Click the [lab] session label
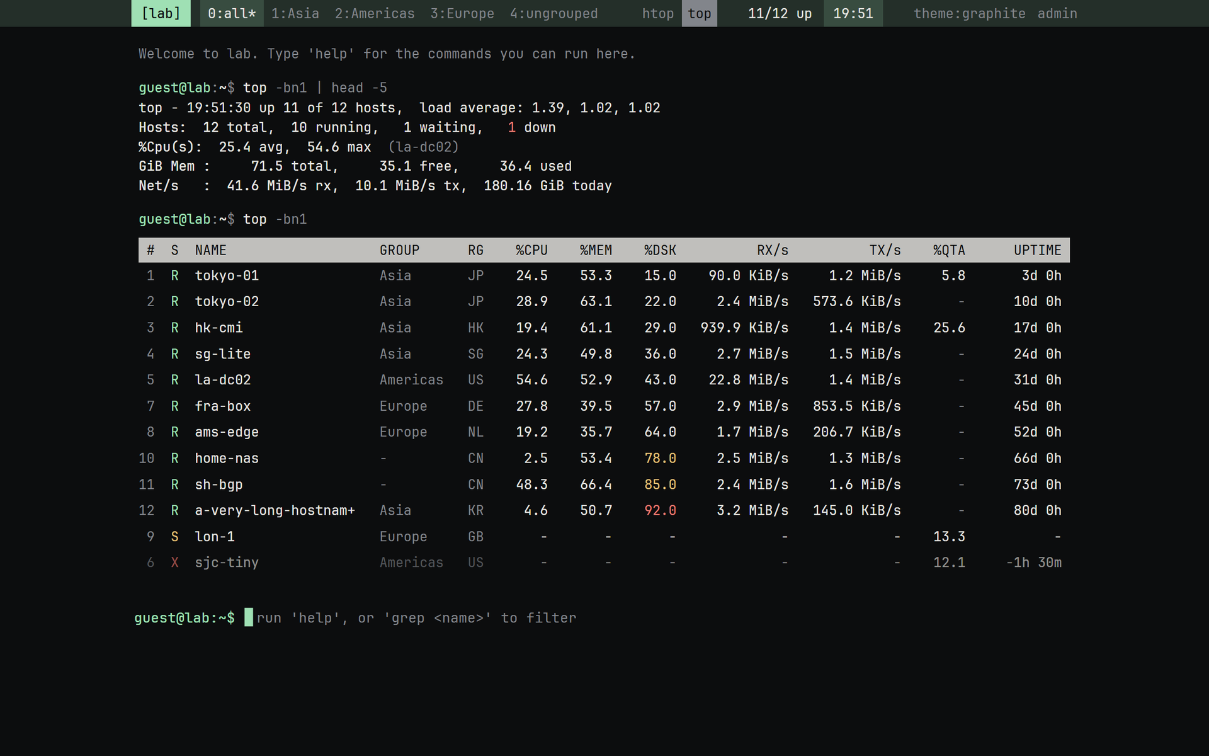Screen dimensions: 1209x756 161,13
